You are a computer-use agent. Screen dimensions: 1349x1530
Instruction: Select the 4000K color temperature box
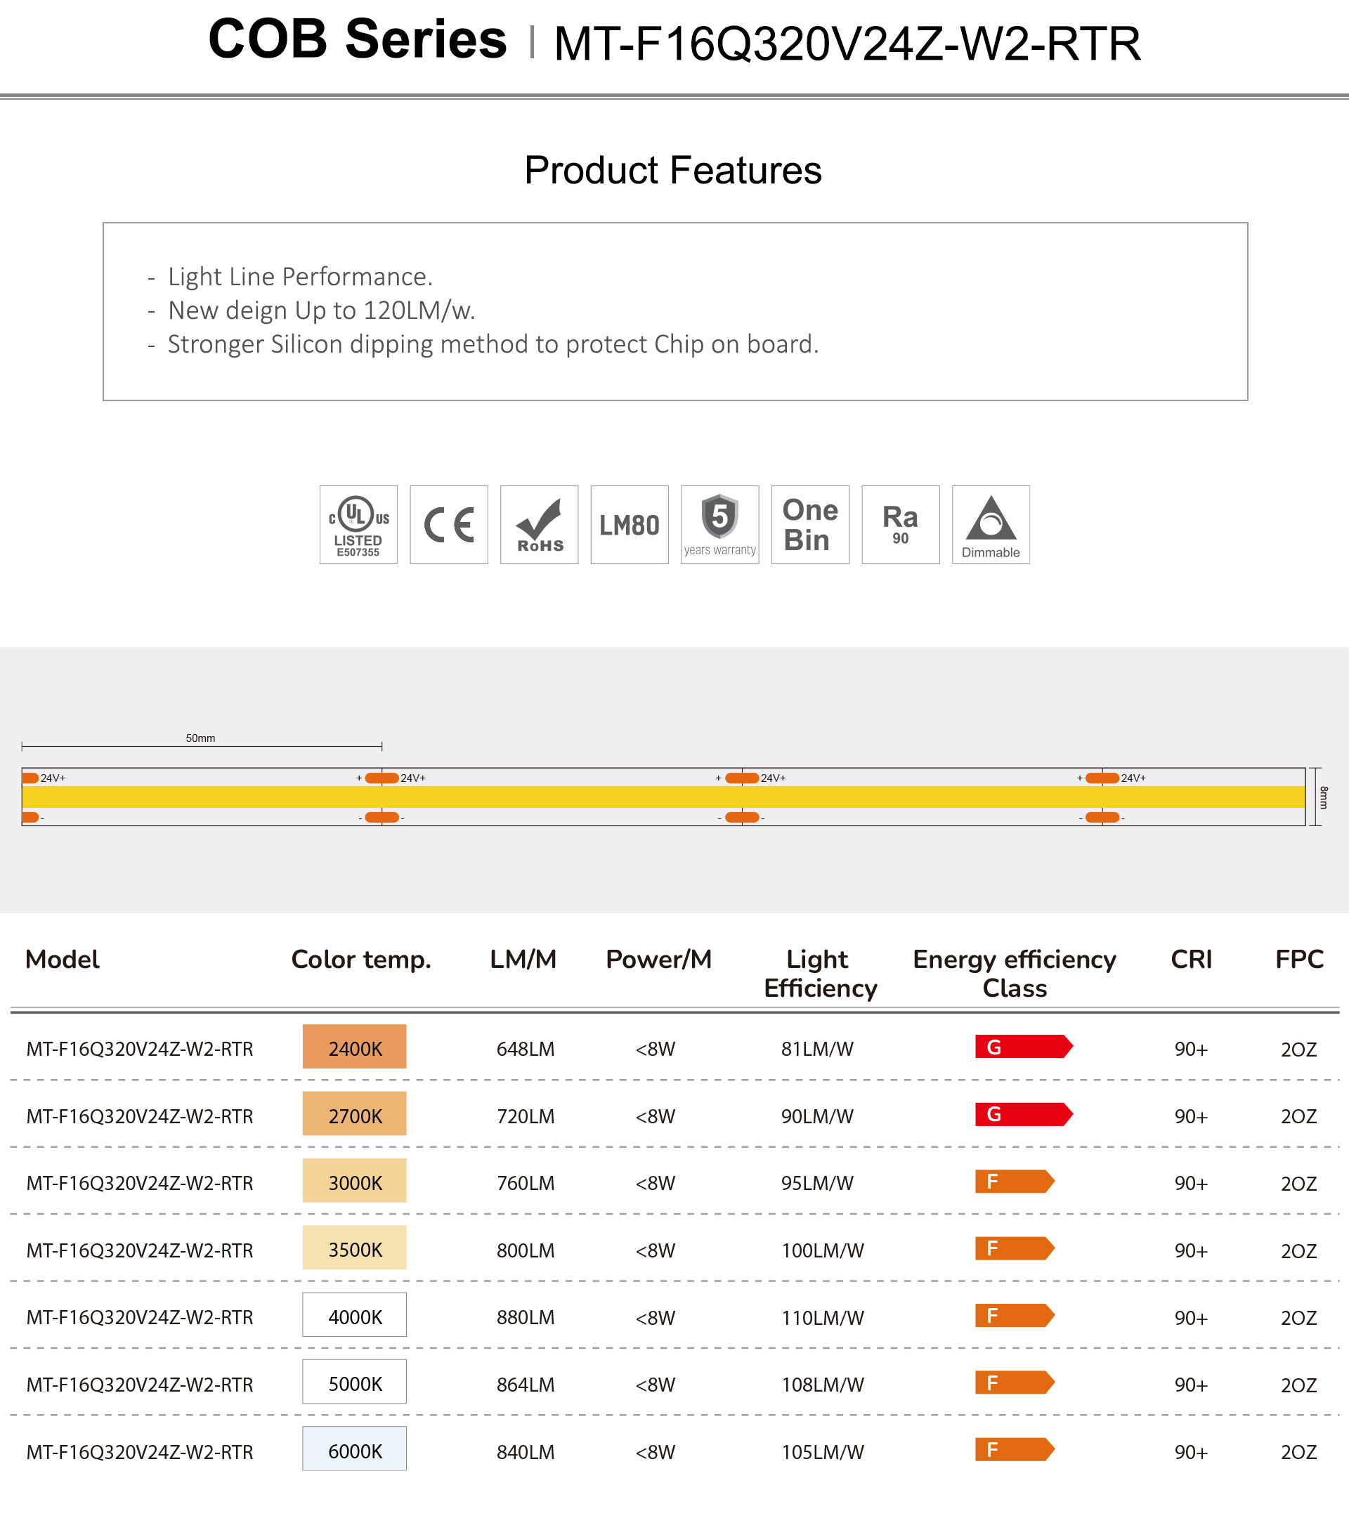coord(354,1315)
